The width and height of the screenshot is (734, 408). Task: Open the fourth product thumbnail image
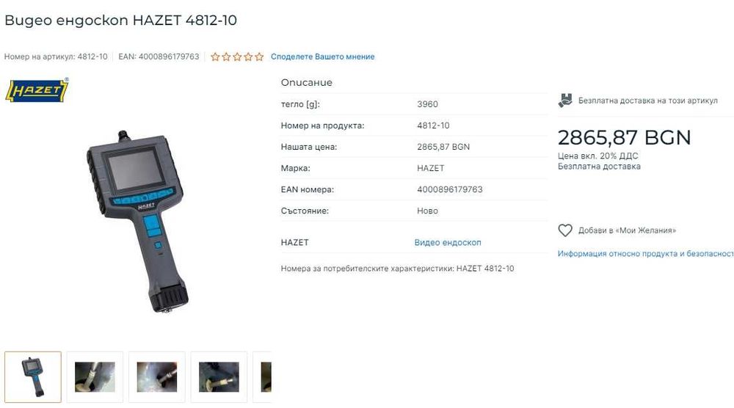[x=219, y=376]
